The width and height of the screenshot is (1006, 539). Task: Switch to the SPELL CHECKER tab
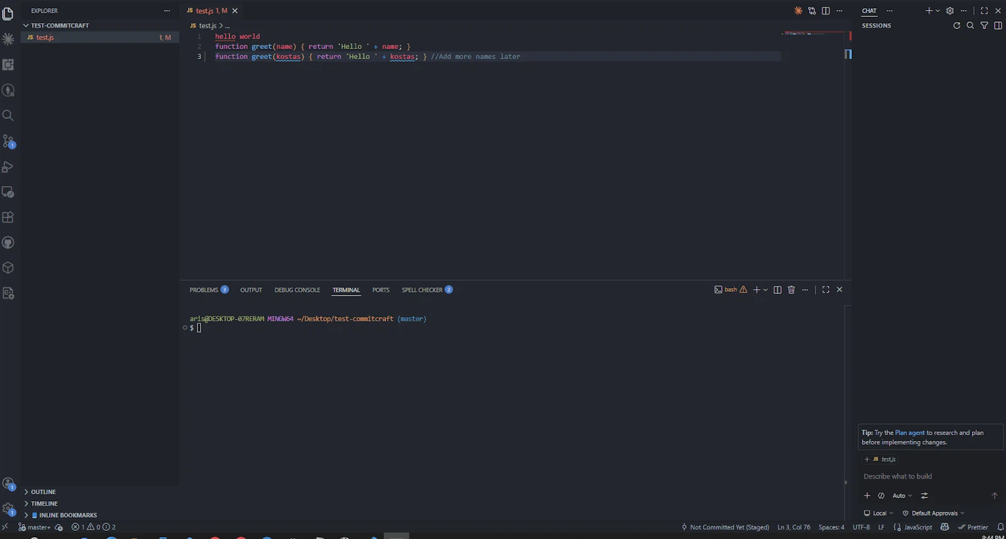point(427,290)
